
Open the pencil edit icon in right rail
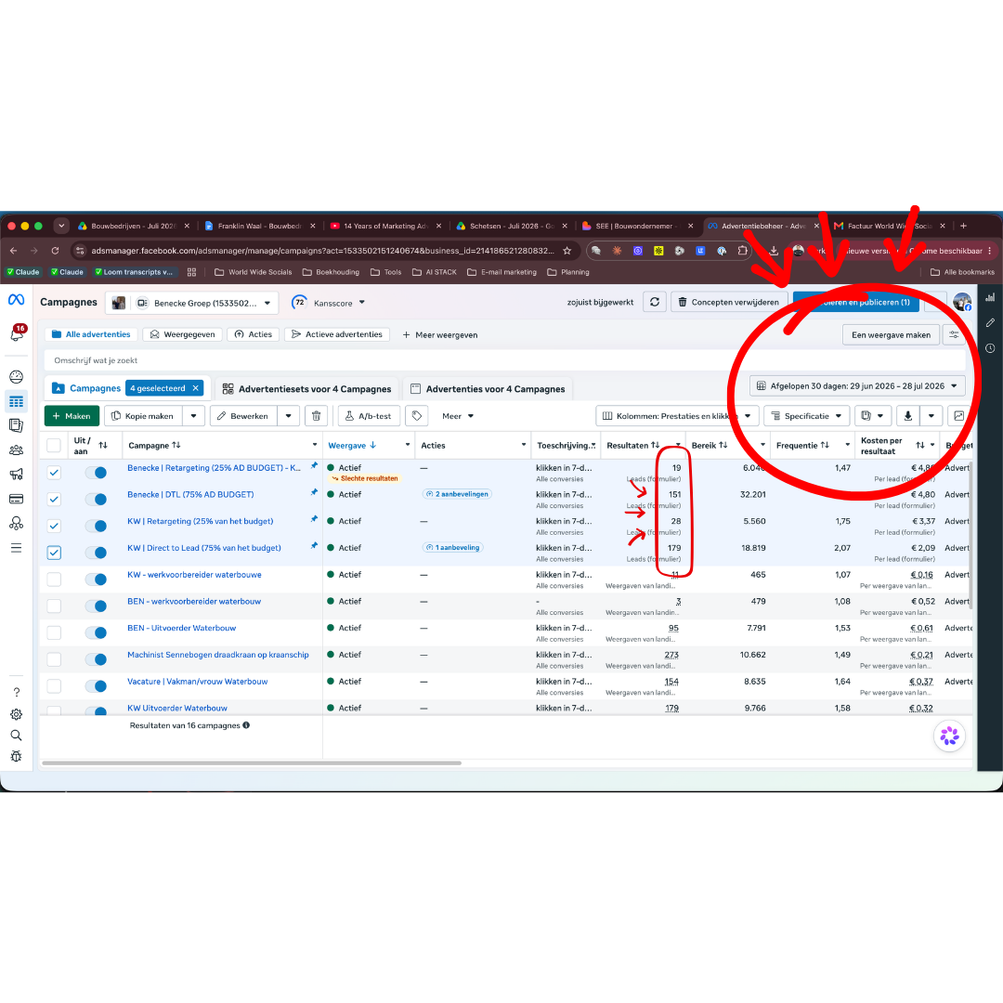(990, 323)
